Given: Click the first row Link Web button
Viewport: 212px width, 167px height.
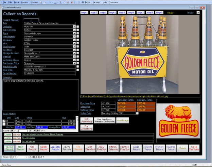Looking at the screenshot, I should (17, 134).
